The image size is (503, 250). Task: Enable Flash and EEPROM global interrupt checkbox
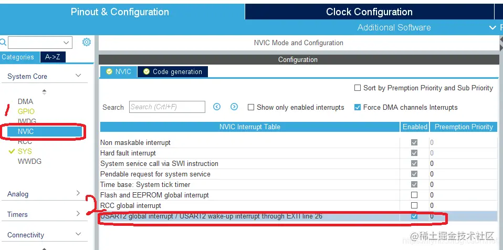coord(414,195)
